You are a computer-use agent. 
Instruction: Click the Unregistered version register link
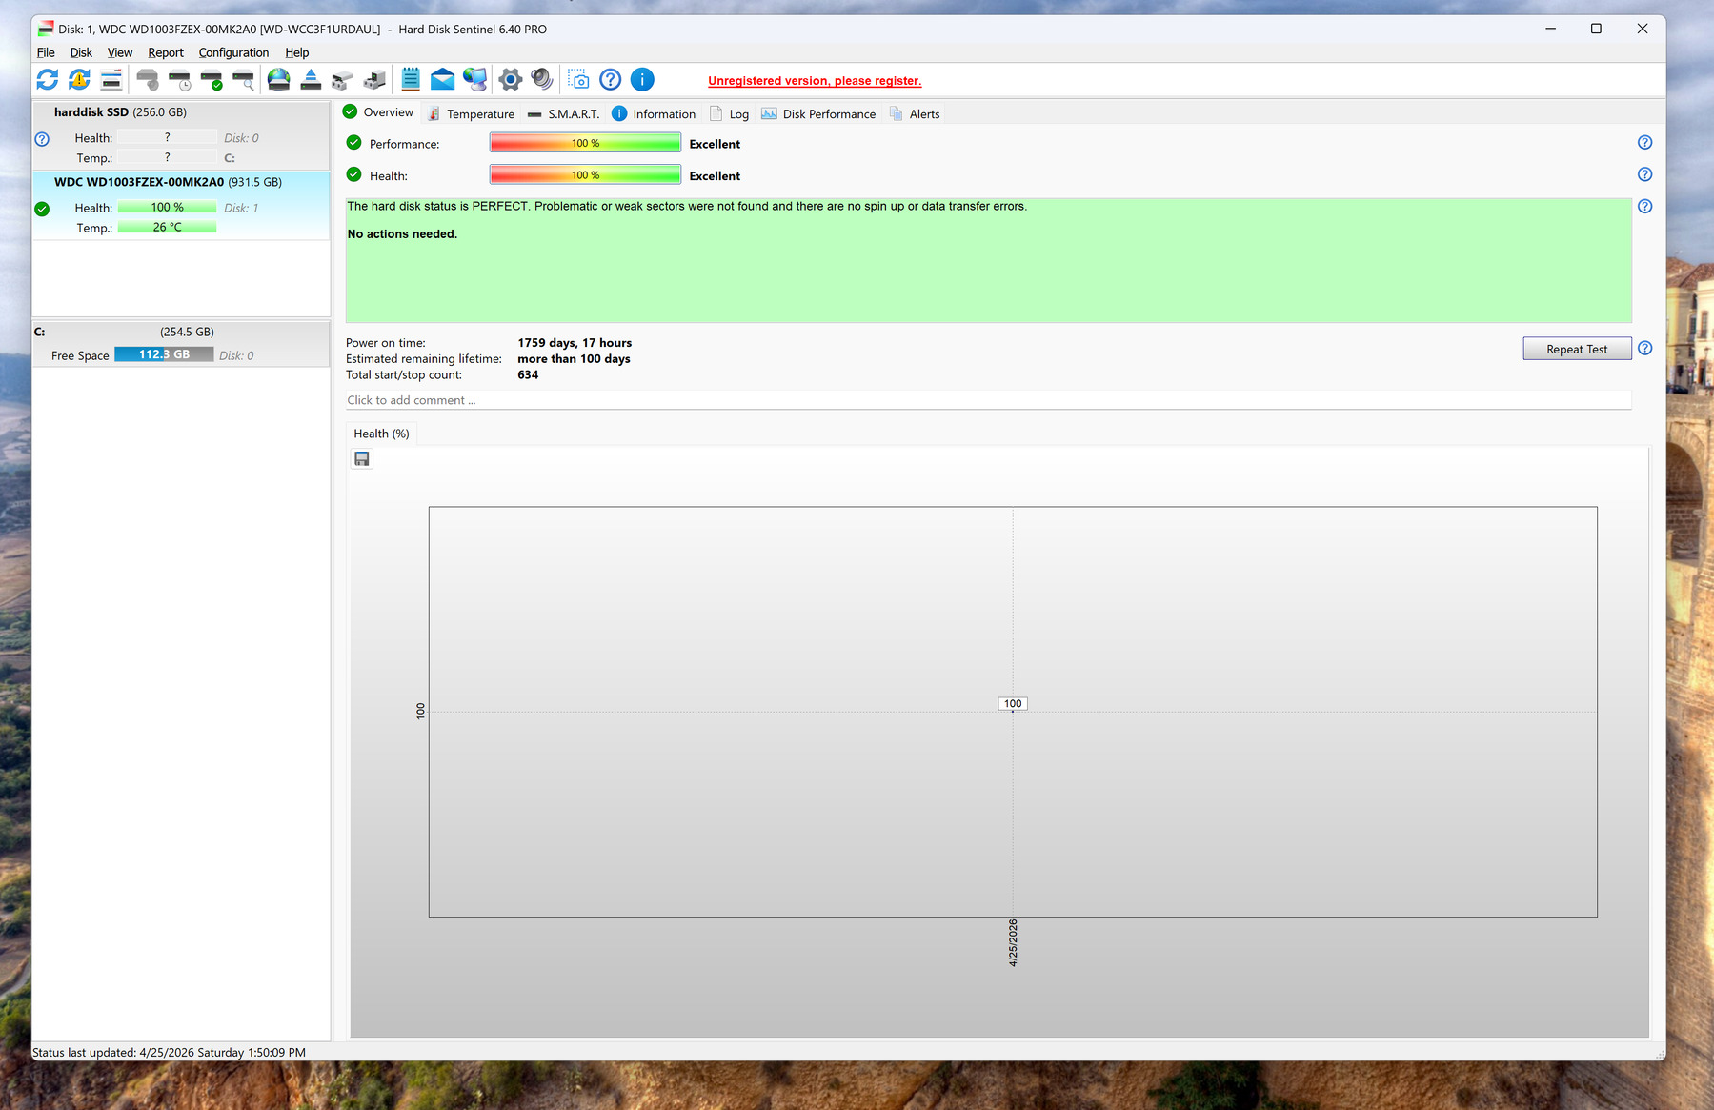(x=815, y=81)
